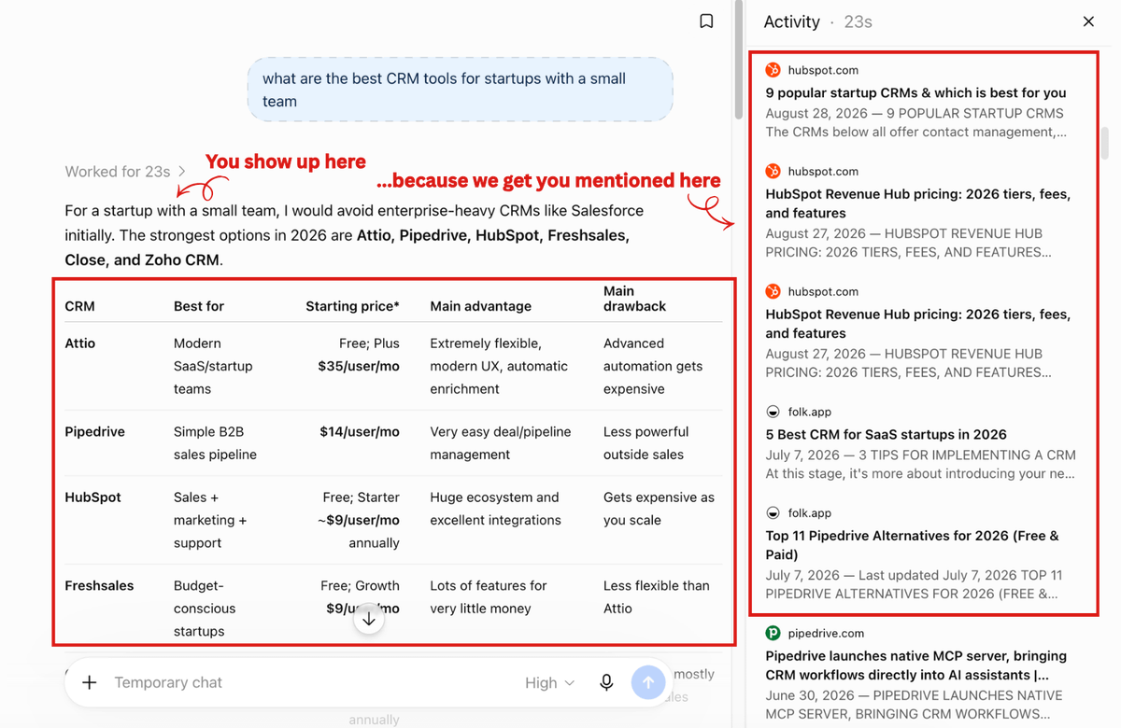Click the Activity panel title
This screenshot has width=1121, height=728.
(x=791, y=21)
